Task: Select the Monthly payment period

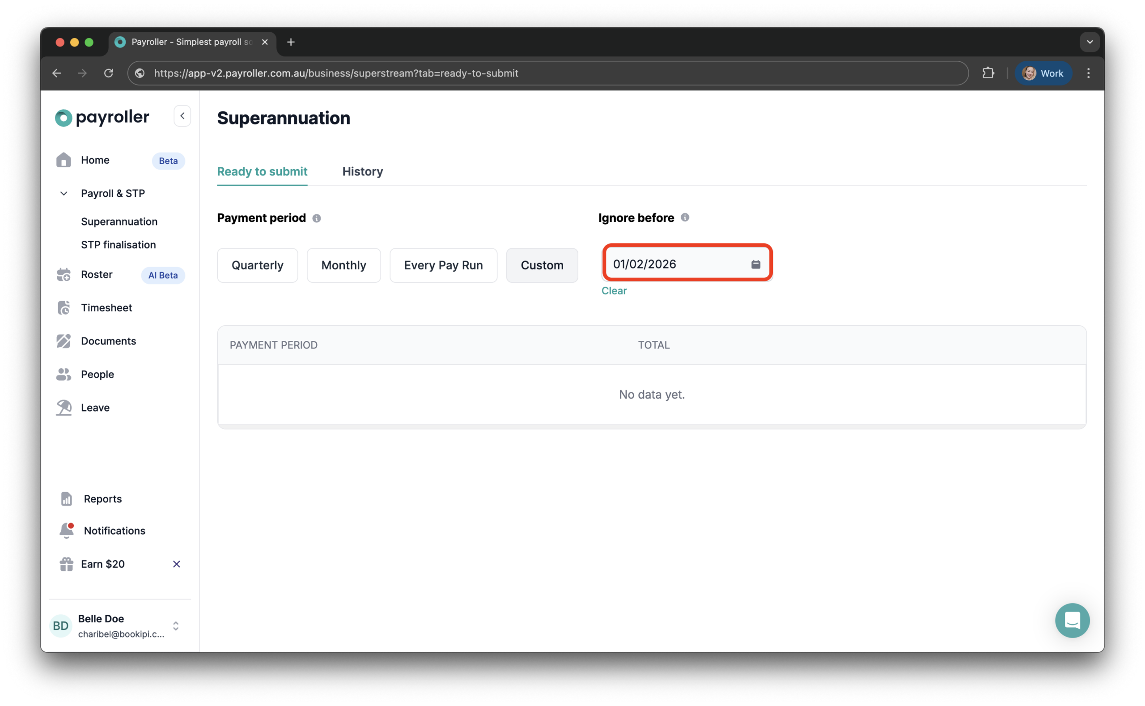Action: (x=343, y=265)
